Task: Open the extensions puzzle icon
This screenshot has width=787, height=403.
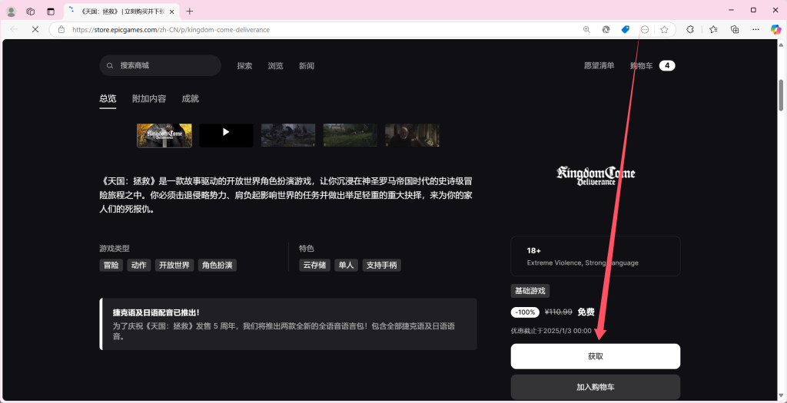Action: [x=690, y=30]
